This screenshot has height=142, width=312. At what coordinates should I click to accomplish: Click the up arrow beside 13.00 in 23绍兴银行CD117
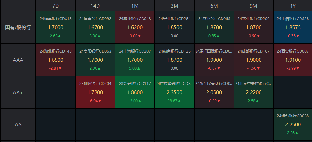[x=140, y=101]
